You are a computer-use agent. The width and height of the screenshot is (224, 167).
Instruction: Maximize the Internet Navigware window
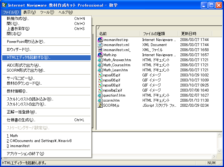(211, 5)
